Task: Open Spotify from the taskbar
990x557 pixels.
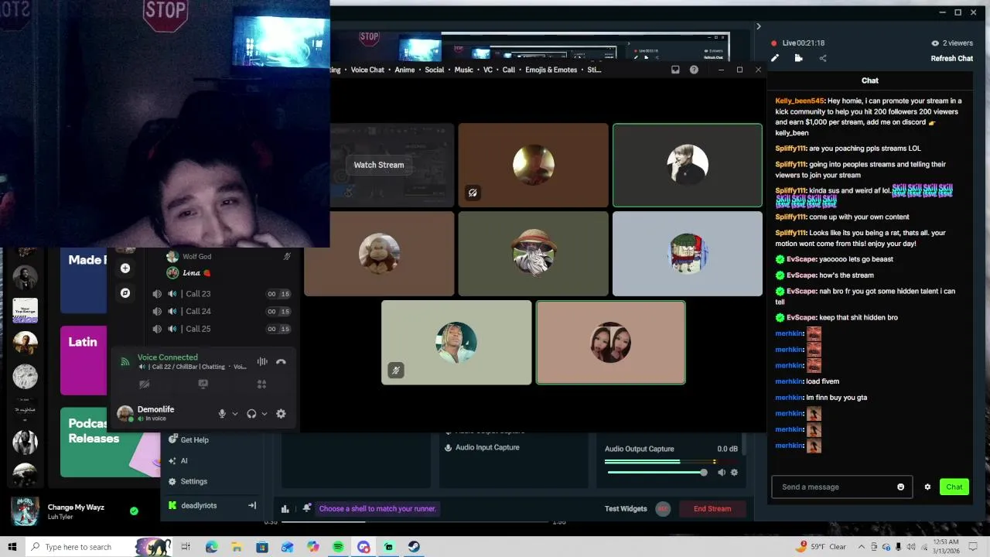Action: (x=338, y=547)
